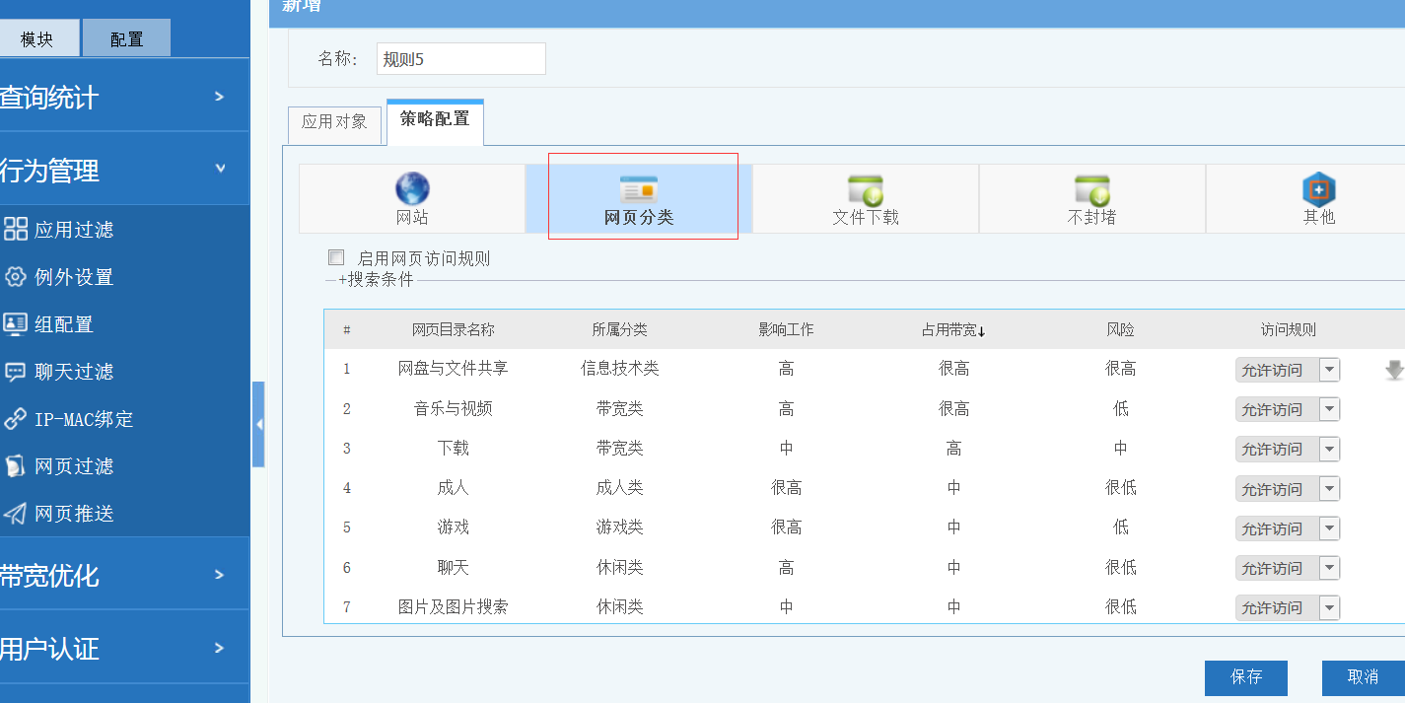The width and height of the screenshot is (1405, 703).
Task: Open the 文件下载 download icon
Action: tap(865, 189)
